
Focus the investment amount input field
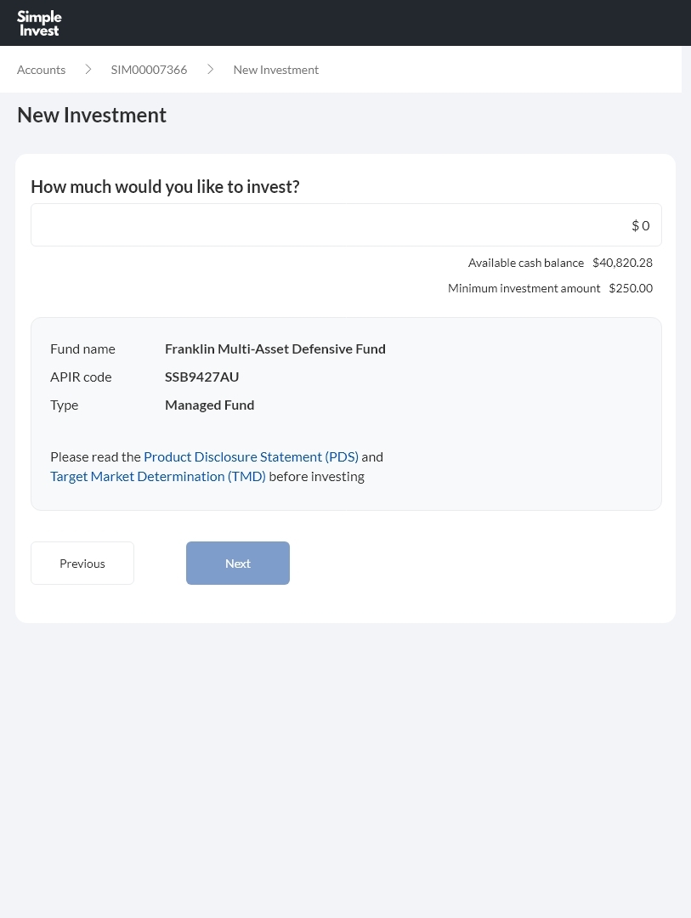pyautogui.click(x=346, y=225)
